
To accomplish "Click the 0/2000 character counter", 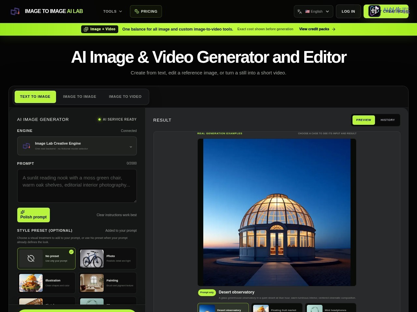I will tap(132, 163).
